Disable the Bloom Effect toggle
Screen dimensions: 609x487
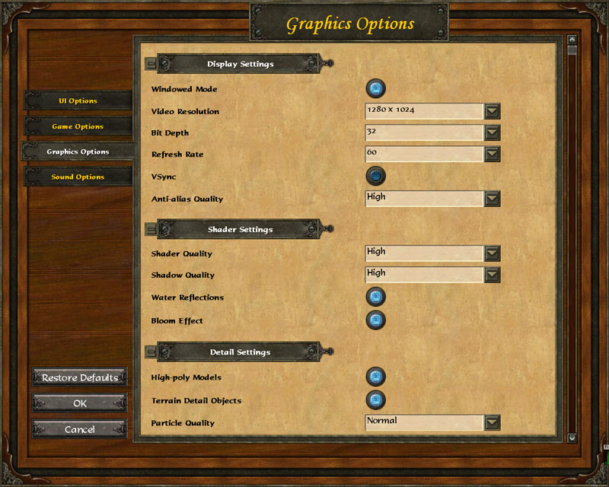pyautogui.click(x=375, y=320)
